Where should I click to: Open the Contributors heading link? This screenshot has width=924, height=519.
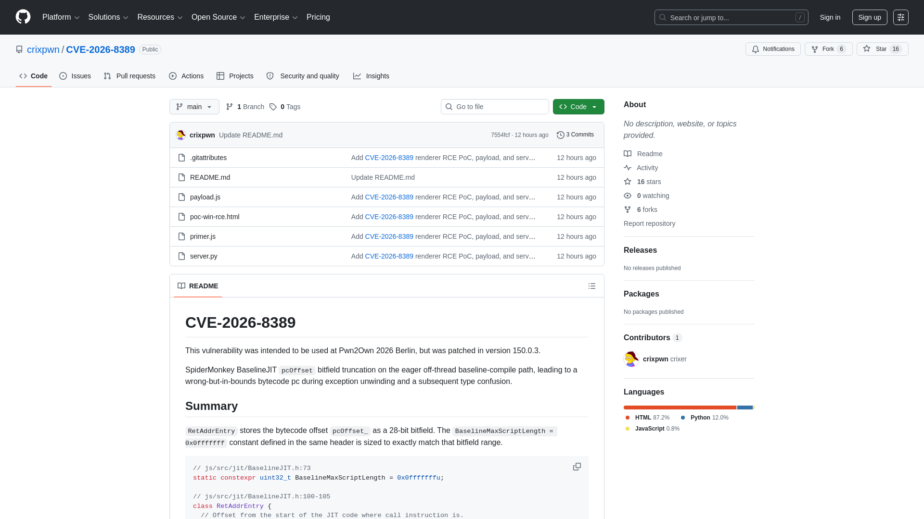coord(653,338)
